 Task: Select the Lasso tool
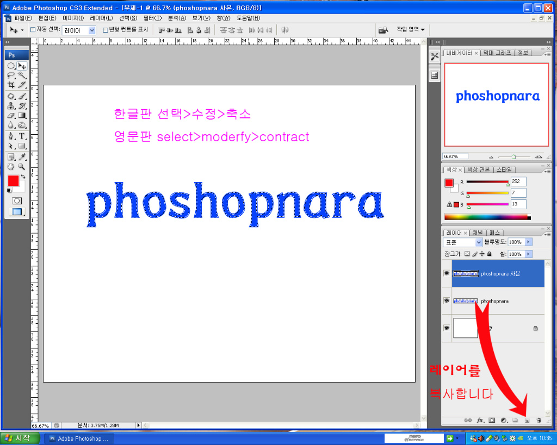11,75
